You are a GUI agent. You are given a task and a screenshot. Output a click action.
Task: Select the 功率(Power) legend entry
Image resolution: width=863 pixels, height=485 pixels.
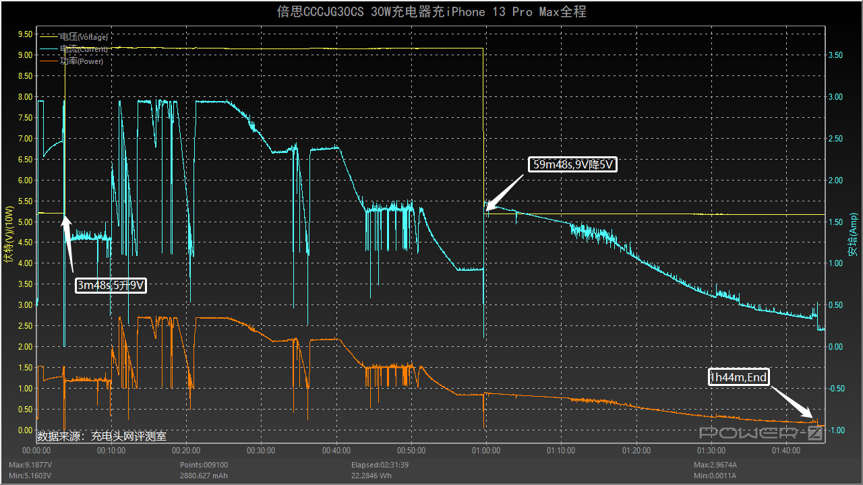[x=71, y=61]
